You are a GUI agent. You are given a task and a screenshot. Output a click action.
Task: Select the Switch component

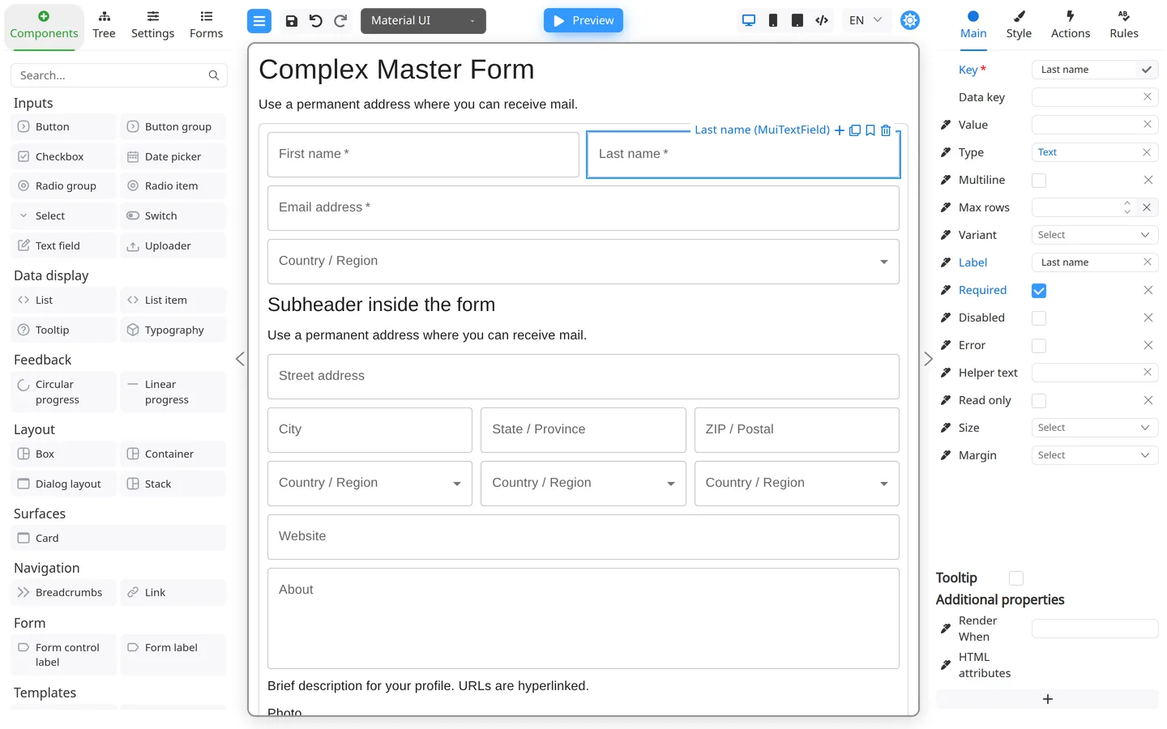[173, 216]
